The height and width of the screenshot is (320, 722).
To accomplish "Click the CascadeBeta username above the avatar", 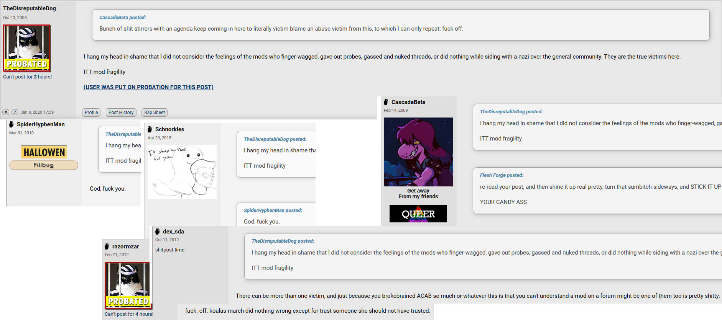I will coord(408,102).
